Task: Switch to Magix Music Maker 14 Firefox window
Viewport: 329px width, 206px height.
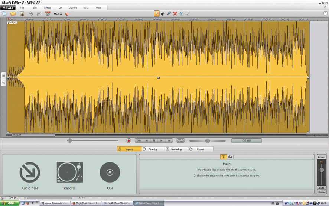Action: [86, 203]
